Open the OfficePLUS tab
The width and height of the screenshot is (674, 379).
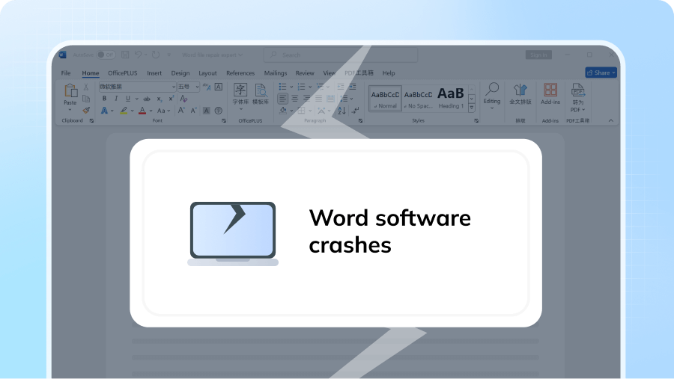(x=123, y=73)
